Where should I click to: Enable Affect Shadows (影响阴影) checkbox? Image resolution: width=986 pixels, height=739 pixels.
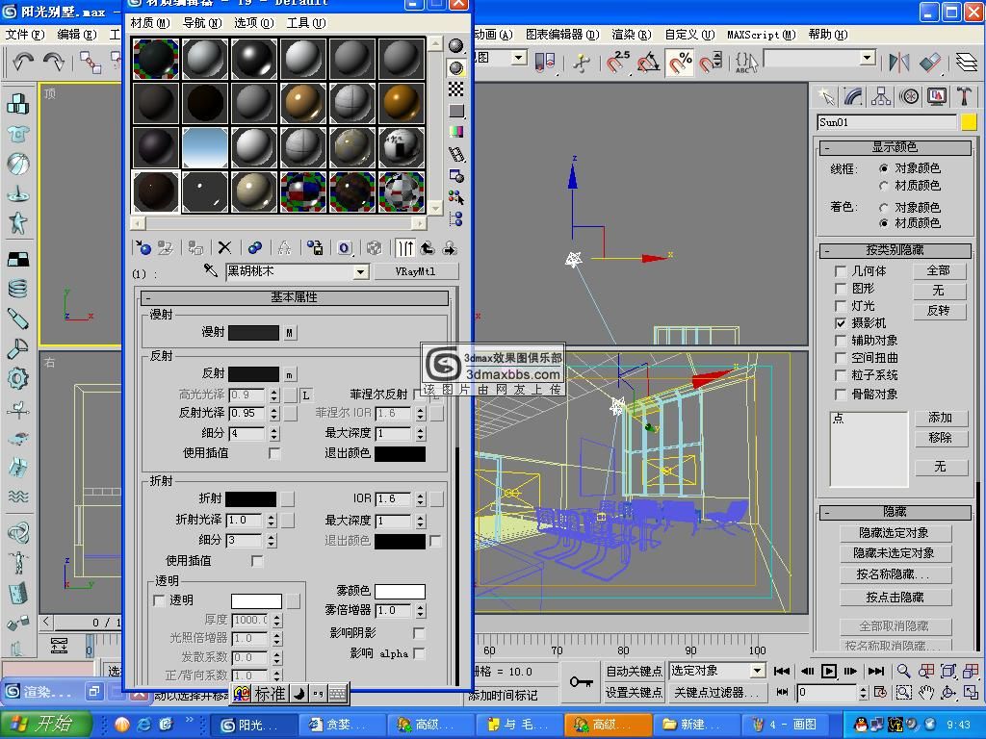coord(419,633)
